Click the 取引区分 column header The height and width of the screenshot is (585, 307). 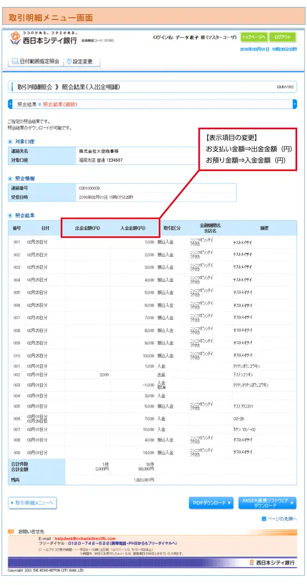172,228
